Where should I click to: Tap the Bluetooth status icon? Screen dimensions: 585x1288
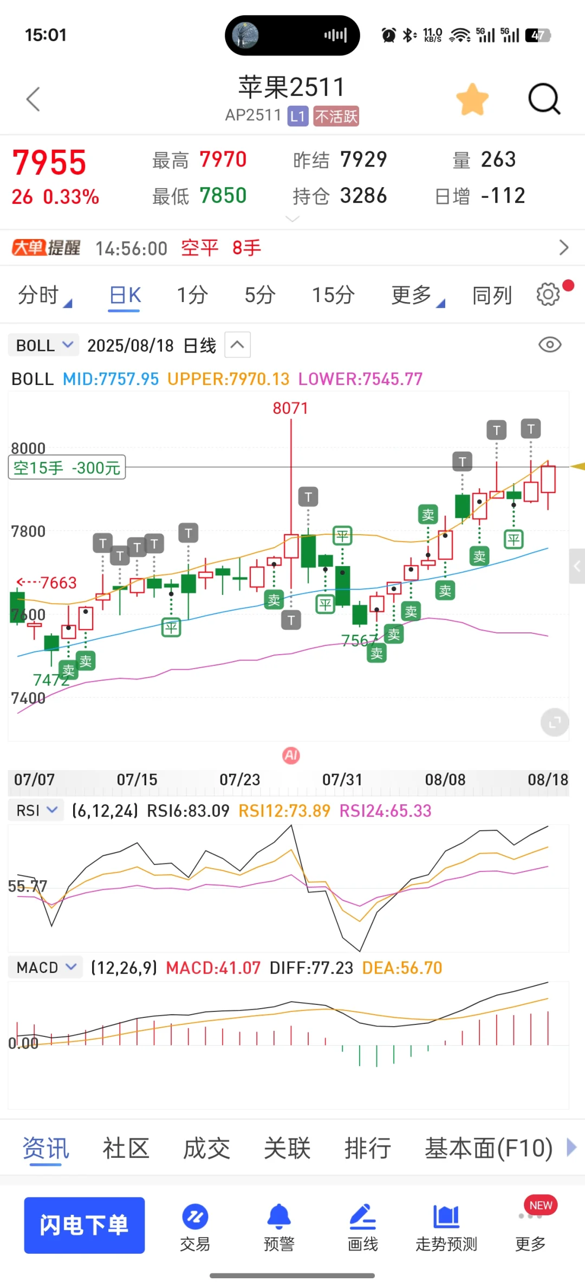pos(409,35)
